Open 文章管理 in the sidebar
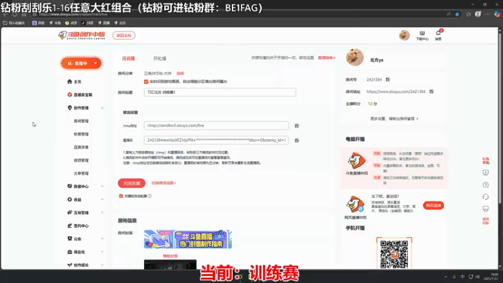 pyautogui.click(x=81, y=174)
